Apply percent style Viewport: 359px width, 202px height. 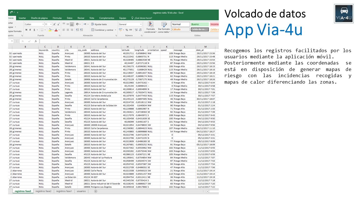tap(127, 30)
